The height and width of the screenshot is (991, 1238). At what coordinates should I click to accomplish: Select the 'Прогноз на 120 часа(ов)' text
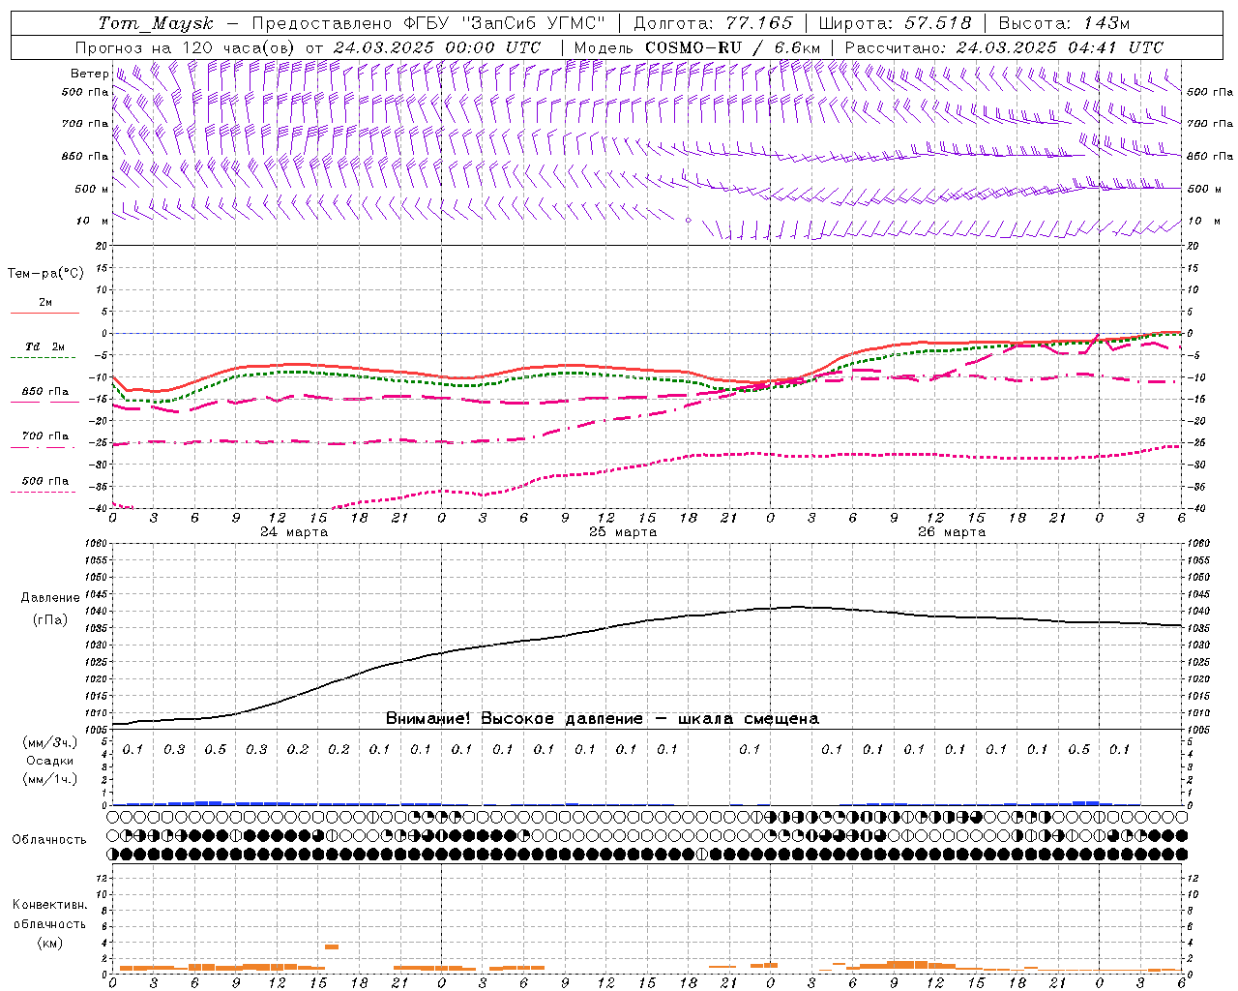186,47
